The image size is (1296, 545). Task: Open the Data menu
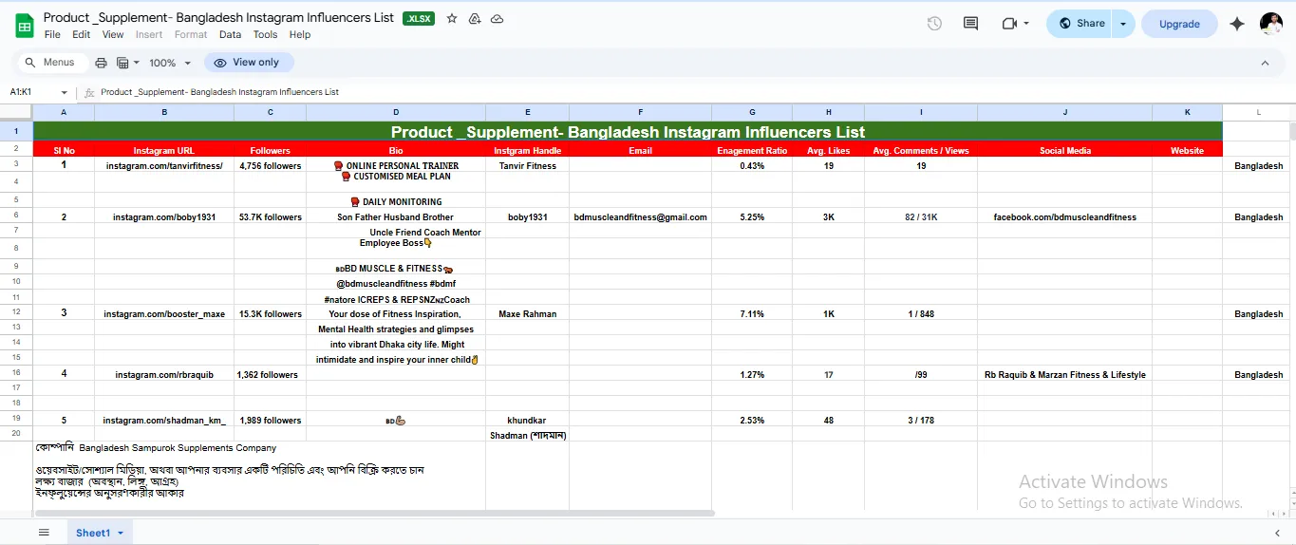tap(230, 34)
